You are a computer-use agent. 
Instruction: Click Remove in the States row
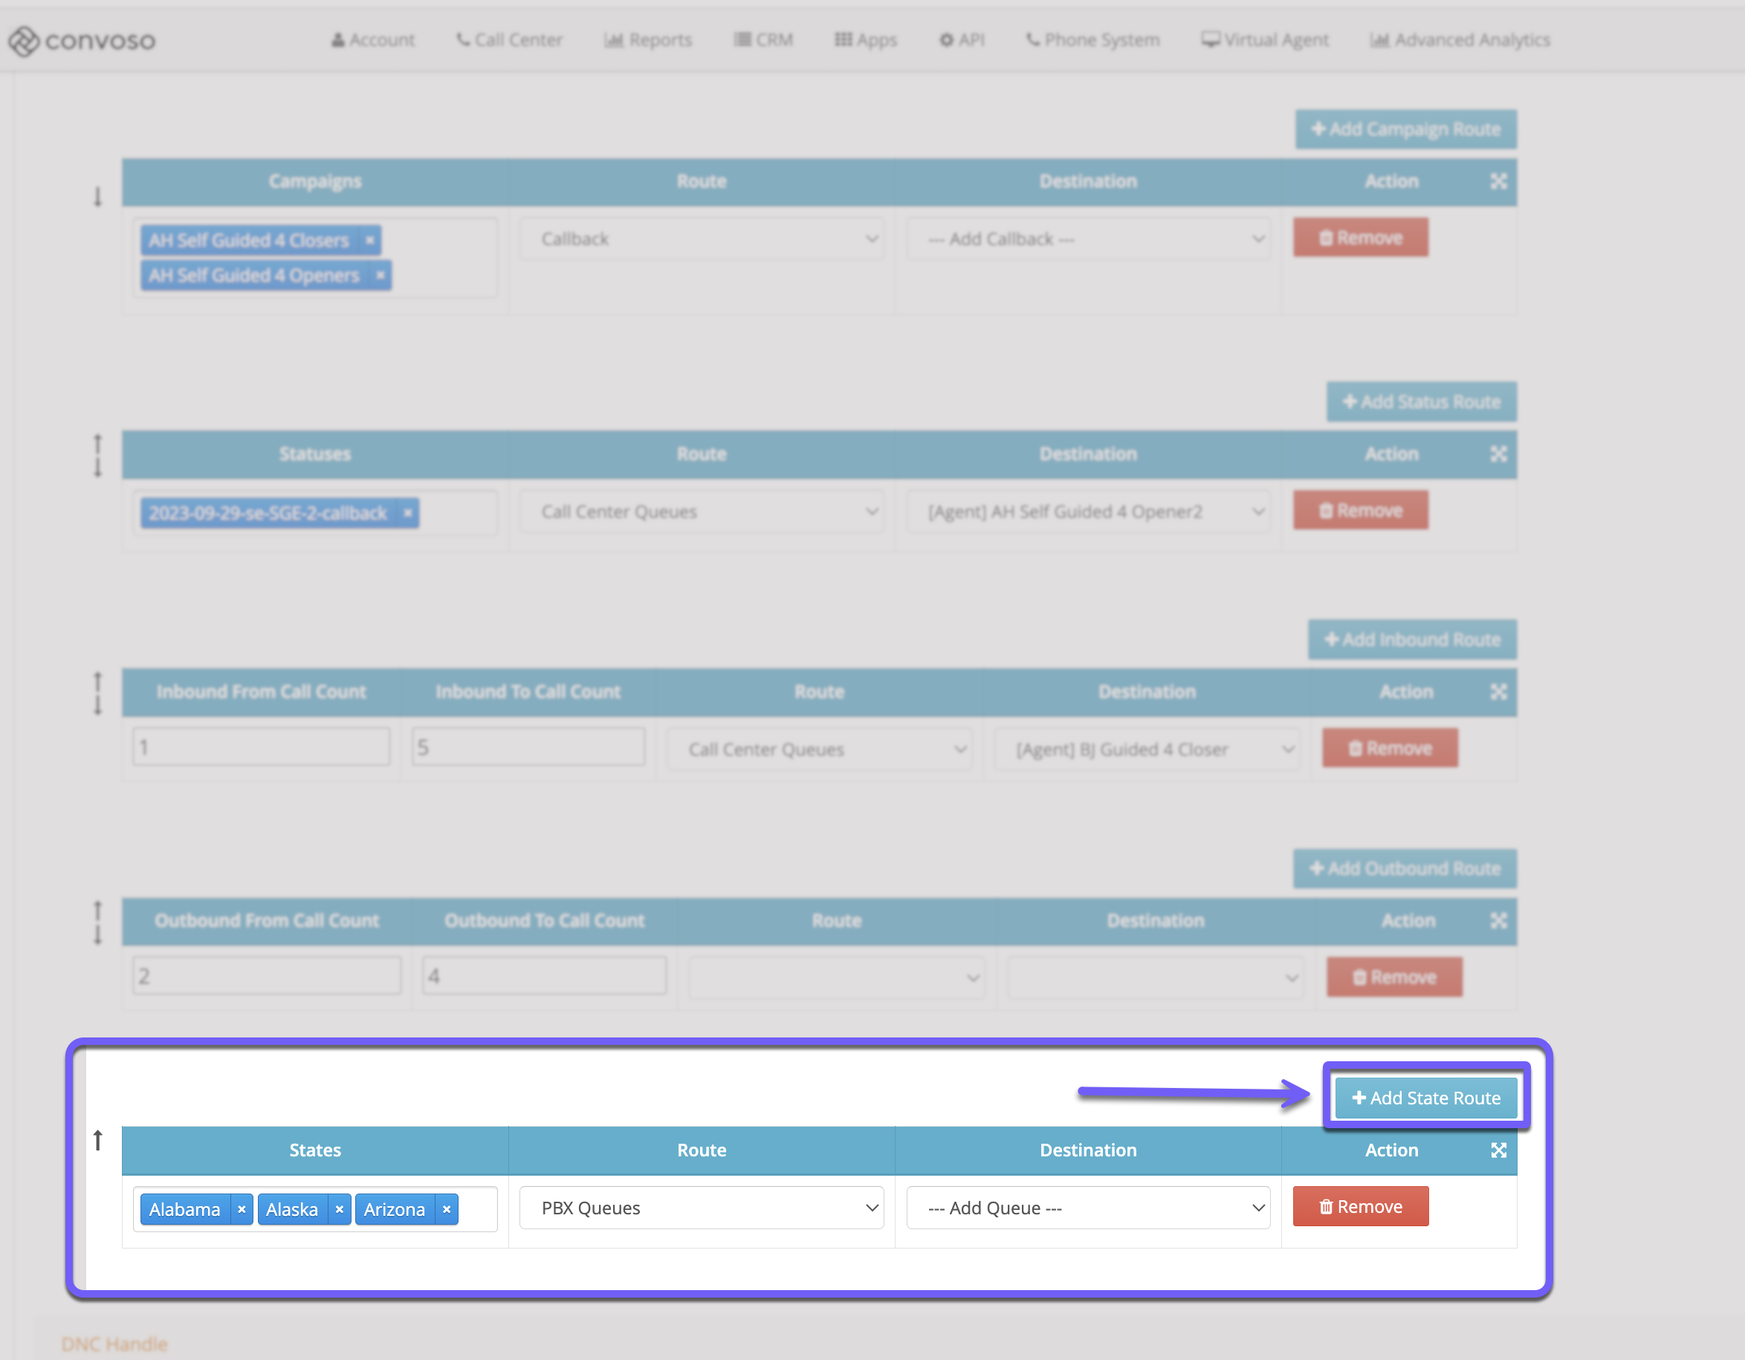coord(1360,1207)
